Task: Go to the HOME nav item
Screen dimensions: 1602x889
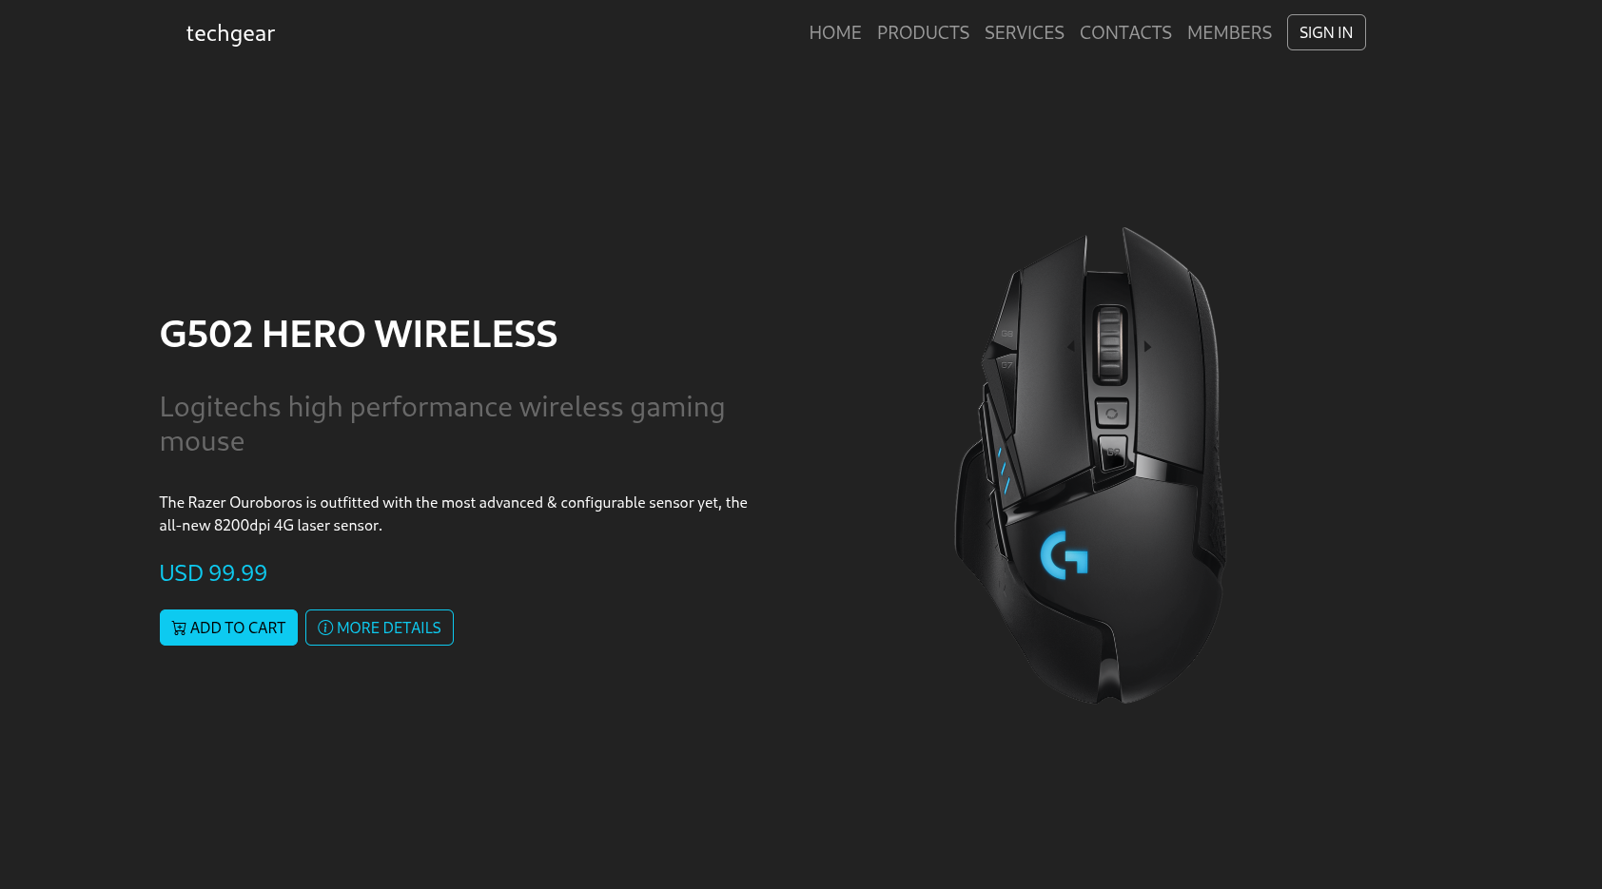Action: (x=835, y=32)
